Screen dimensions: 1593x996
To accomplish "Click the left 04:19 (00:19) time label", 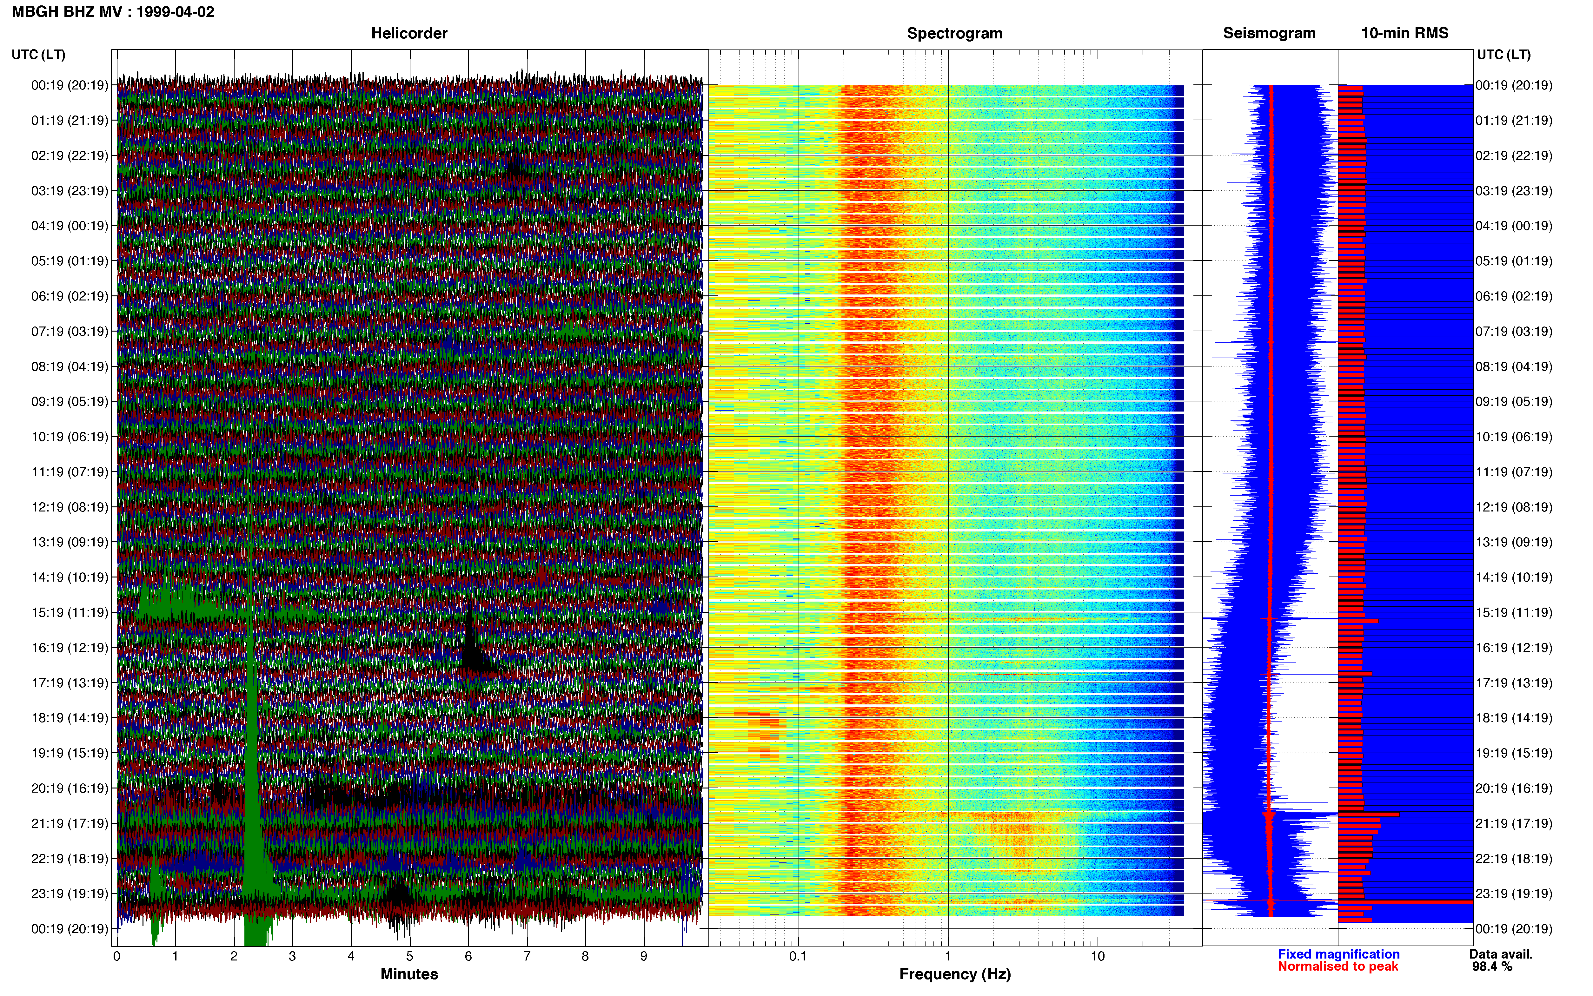I will 70,226.
